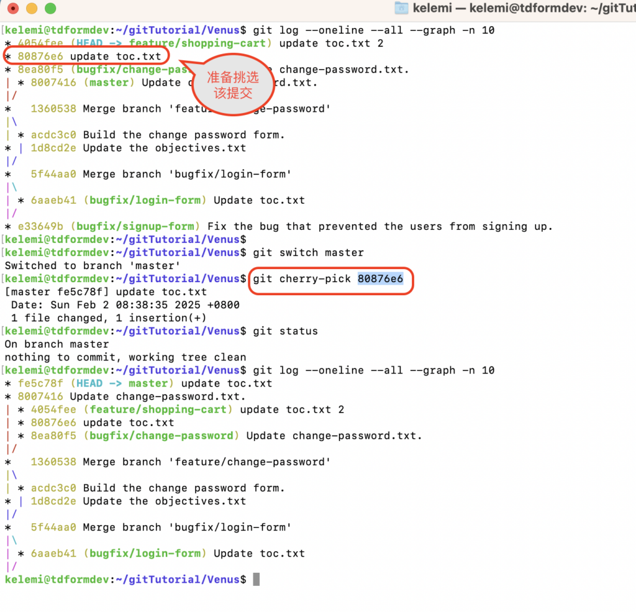This screenshot has height=612, width=636.
Task: Click the "(master)" branch label without HEAD
Action: [x=109, y=83]
